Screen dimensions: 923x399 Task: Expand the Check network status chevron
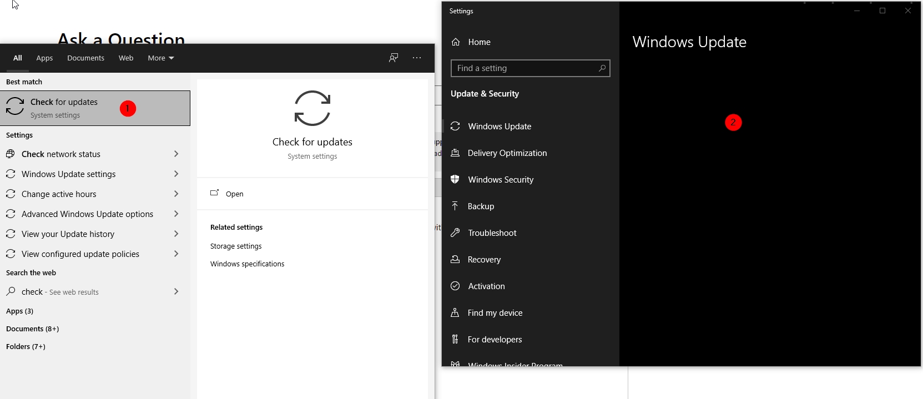[176, 154]
